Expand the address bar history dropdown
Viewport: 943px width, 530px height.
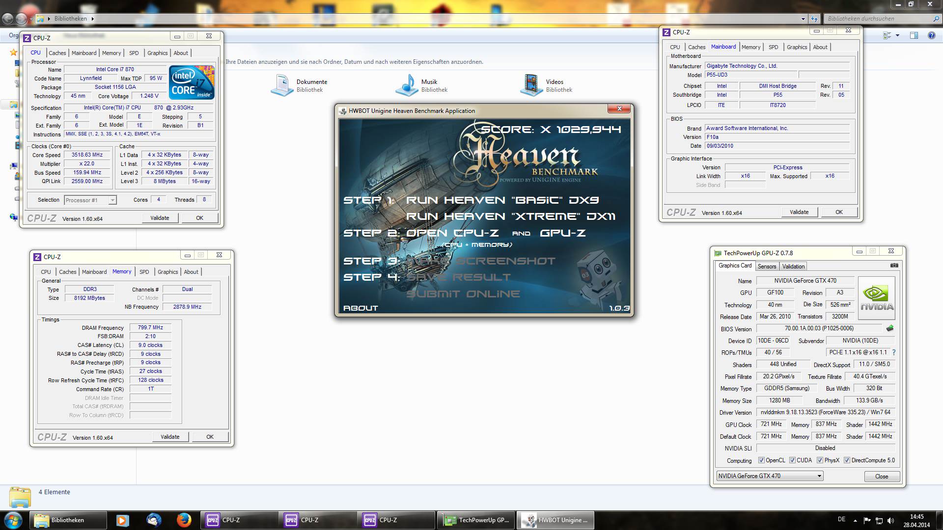point(803,19)
